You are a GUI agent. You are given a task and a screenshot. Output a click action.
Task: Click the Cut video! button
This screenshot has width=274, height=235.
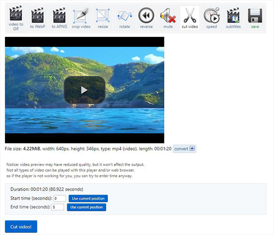point(21,227)
